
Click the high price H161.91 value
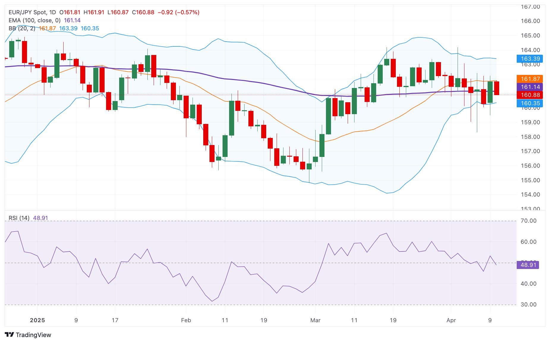[x=94, y=12]
